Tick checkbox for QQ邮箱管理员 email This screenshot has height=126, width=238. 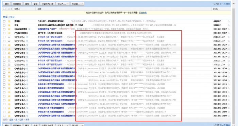[4, 29]
